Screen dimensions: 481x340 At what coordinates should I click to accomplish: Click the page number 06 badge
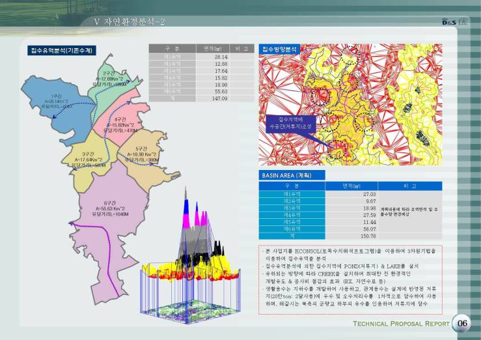tap(461, 324)
